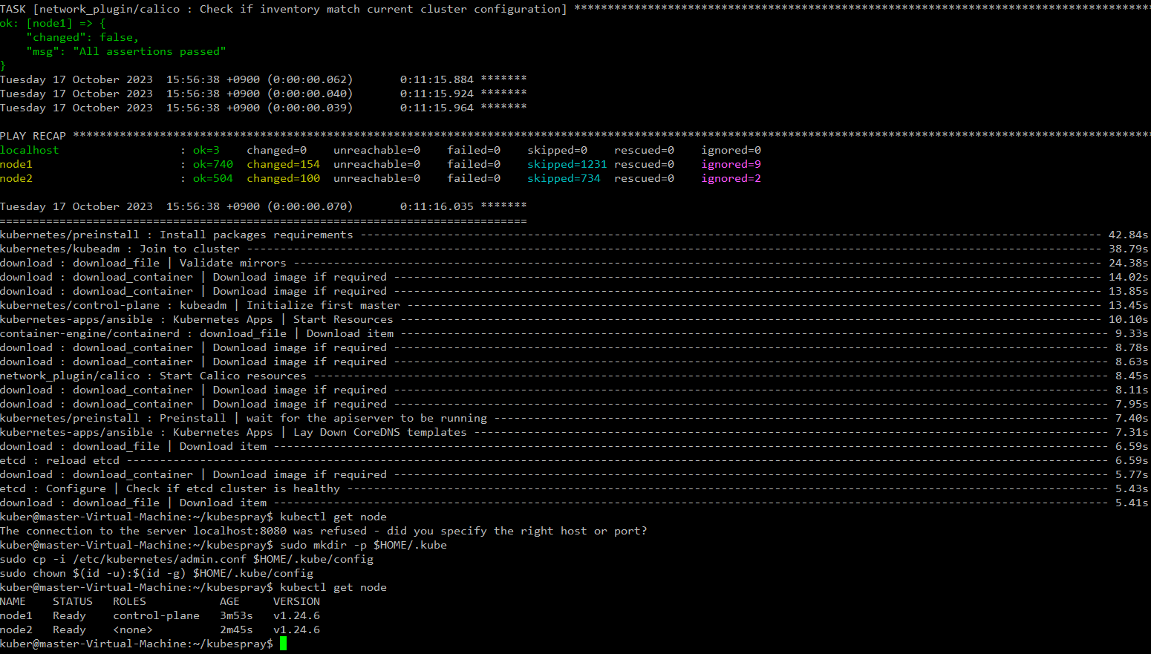Image resolution: width=1151 pixels, height=654 pixels.
Task: Select 'Join to cluster' task text
Action: click(x=190, y=249)
